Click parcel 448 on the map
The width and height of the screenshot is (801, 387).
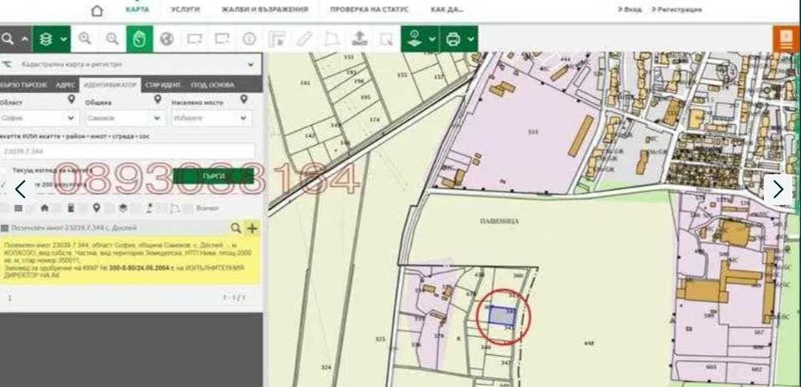589,343
